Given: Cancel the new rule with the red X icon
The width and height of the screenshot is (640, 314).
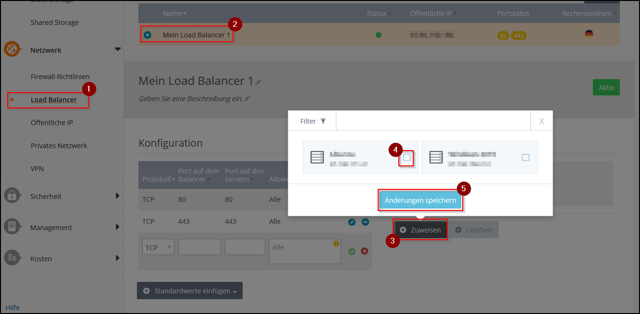Looking at the screenshot, I should click(365, 251).
